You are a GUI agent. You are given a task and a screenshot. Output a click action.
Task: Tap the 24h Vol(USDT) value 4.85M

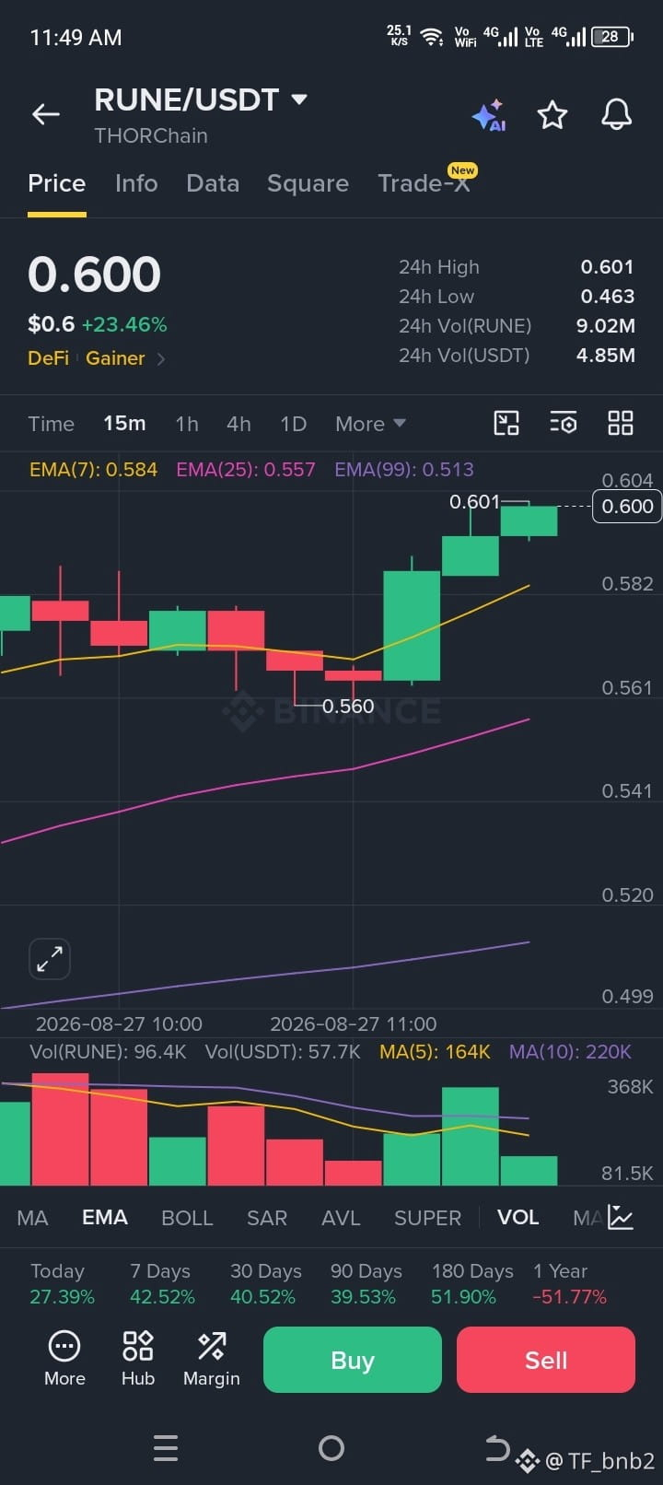coord(605,356)
